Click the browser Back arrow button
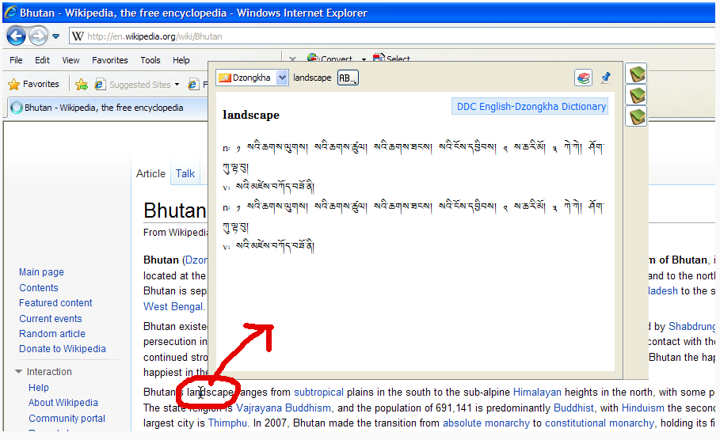 pyautogui.click(x=16, y=36)
